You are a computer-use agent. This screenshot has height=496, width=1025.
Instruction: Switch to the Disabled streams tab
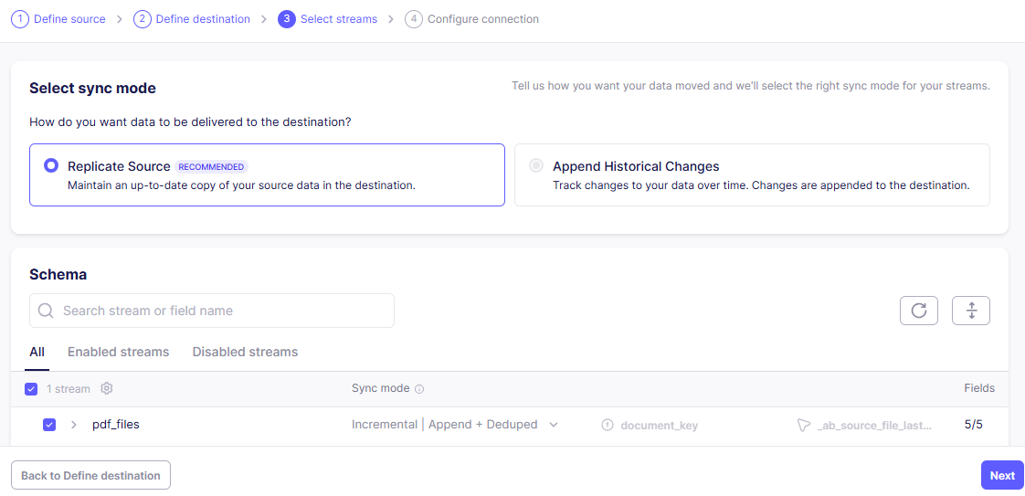point(245,352)
